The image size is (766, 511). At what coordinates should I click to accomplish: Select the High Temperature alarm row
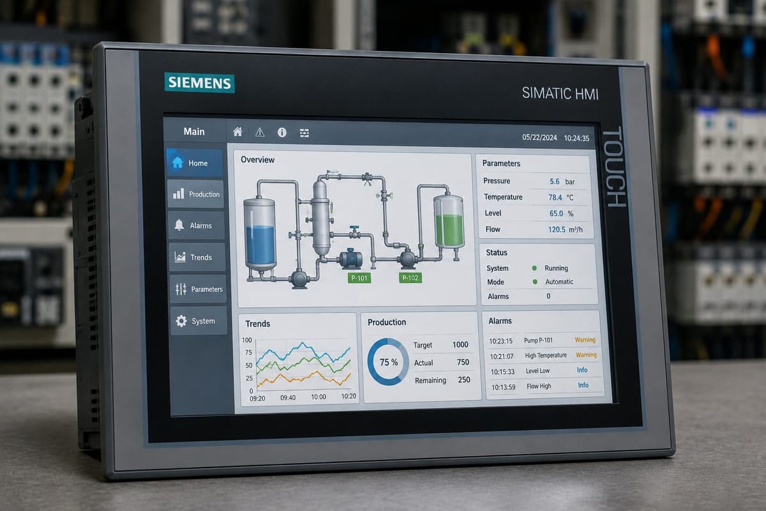tap(544, 356)
